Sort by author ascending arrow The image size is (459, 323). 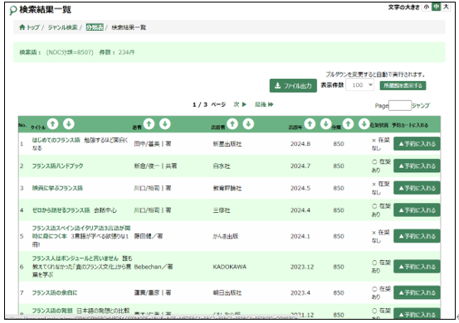pyautogui.click(x=149, y=124)
